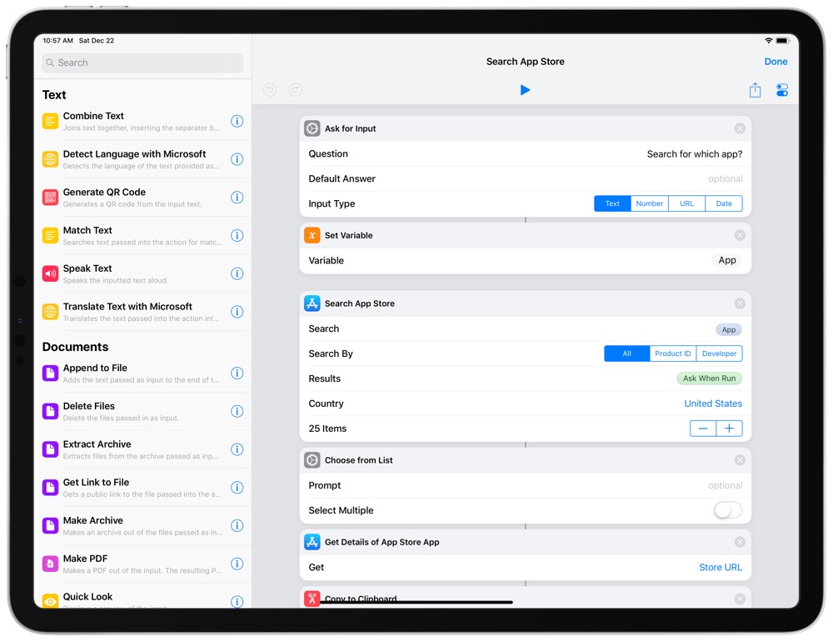
Task: Select URL input type
Action: click(x=686, y=203)
